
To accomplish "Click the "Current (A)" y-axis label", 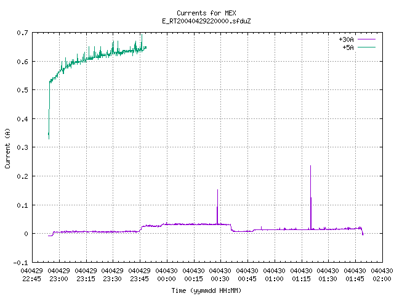I will [7, 148].
